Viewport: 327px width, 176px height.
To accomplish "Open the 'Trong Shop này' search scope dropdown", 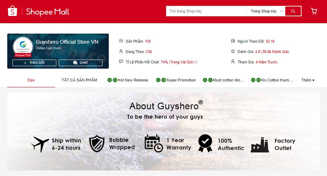I will [x=267, y=11].
